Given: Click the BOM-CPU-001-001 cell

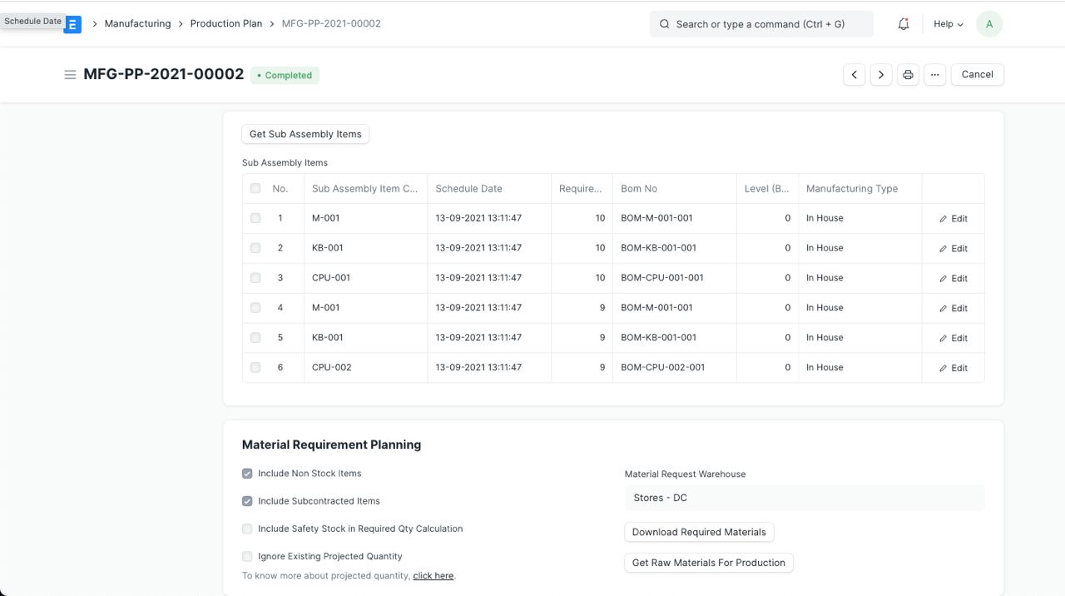Looking at the screenshot, I should (675, 278).
